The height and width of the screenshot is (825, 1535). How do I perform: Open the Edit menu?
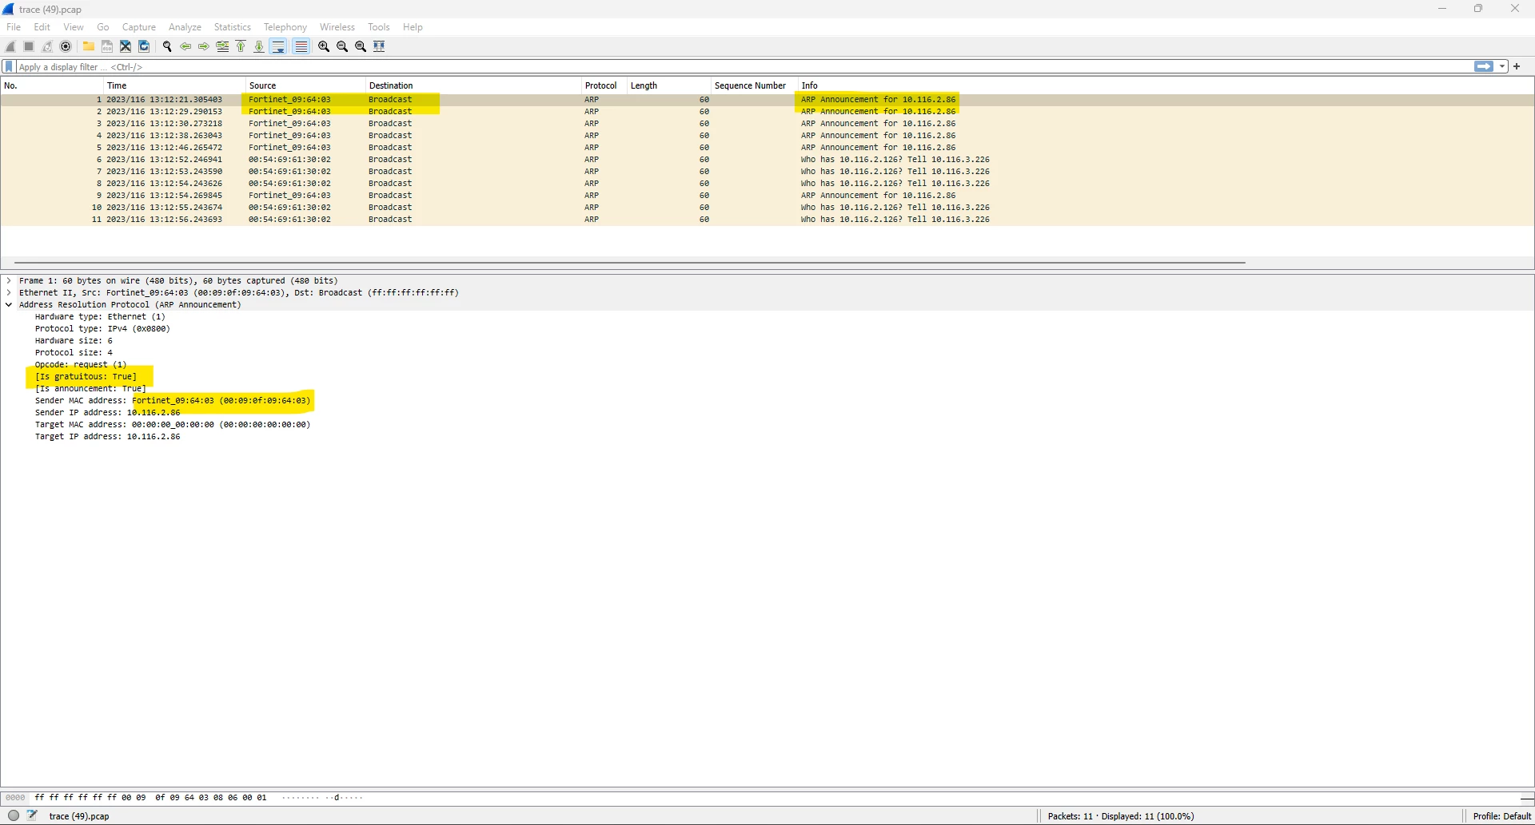42,26
